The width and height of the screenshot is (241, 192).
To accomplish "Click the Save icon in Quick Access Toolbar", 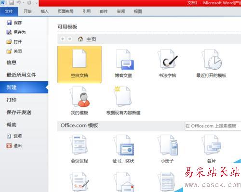I will [x=12, y=3].
